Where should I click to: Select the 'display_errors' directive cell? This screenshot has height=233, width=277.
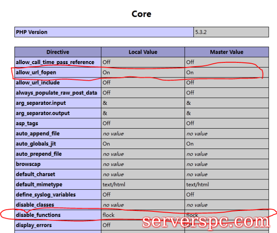(x=58, y=225)
